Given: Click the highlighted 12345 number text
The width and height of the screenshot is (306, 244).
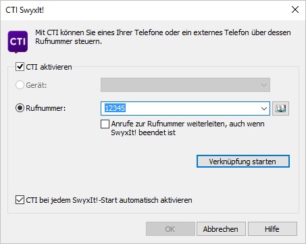Looking at the screenshot, I should pos(115,108).
